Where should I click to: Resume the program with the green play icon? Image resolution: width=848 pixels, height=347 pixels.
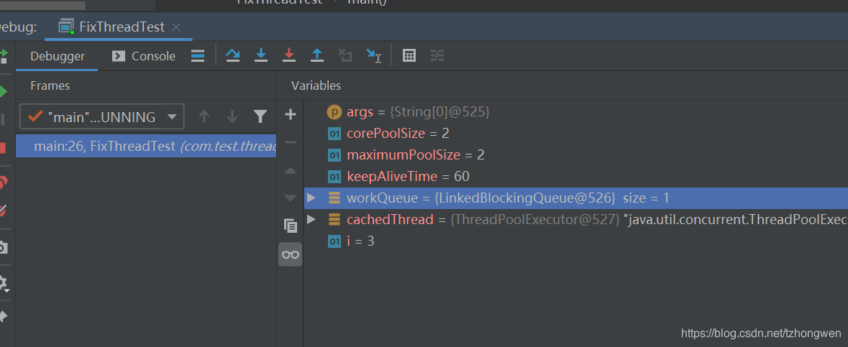pyautogui.click(x=4, y=91)
